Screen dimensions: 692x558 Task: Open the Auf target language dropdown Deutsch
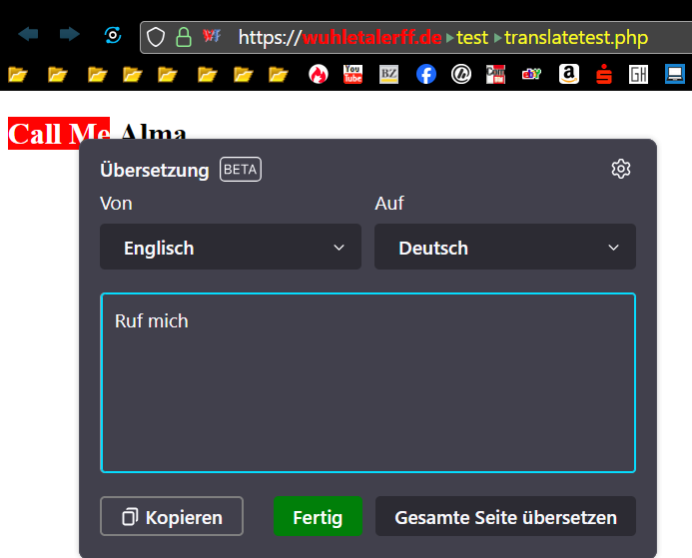tap(505, 247)
